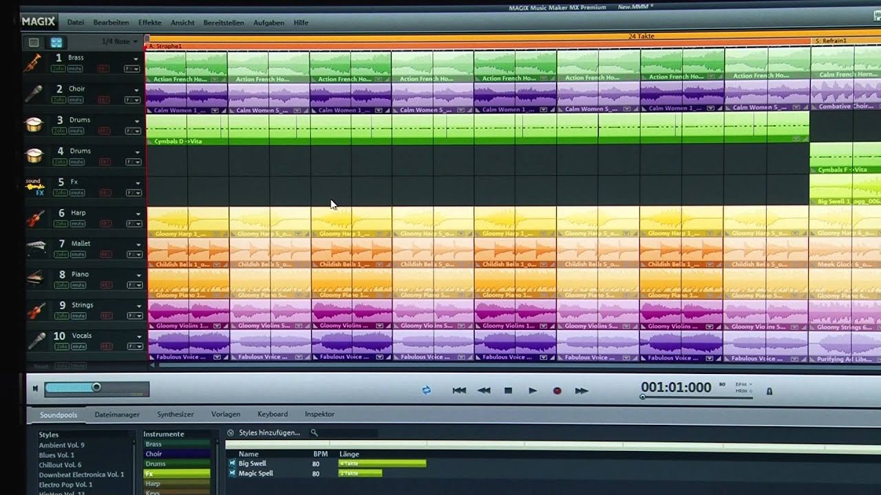
Task: Select the Fx instrument category
Action: pos(177,474)
